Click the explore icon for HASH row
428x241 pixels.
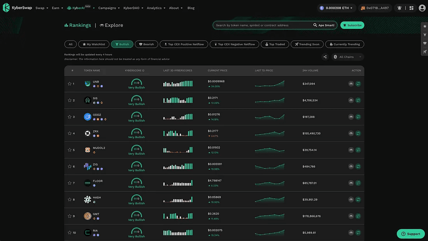[351, 199]
